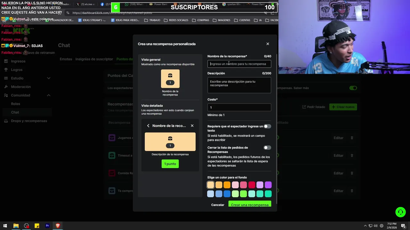Close the detailed preview card

point(192,126)
